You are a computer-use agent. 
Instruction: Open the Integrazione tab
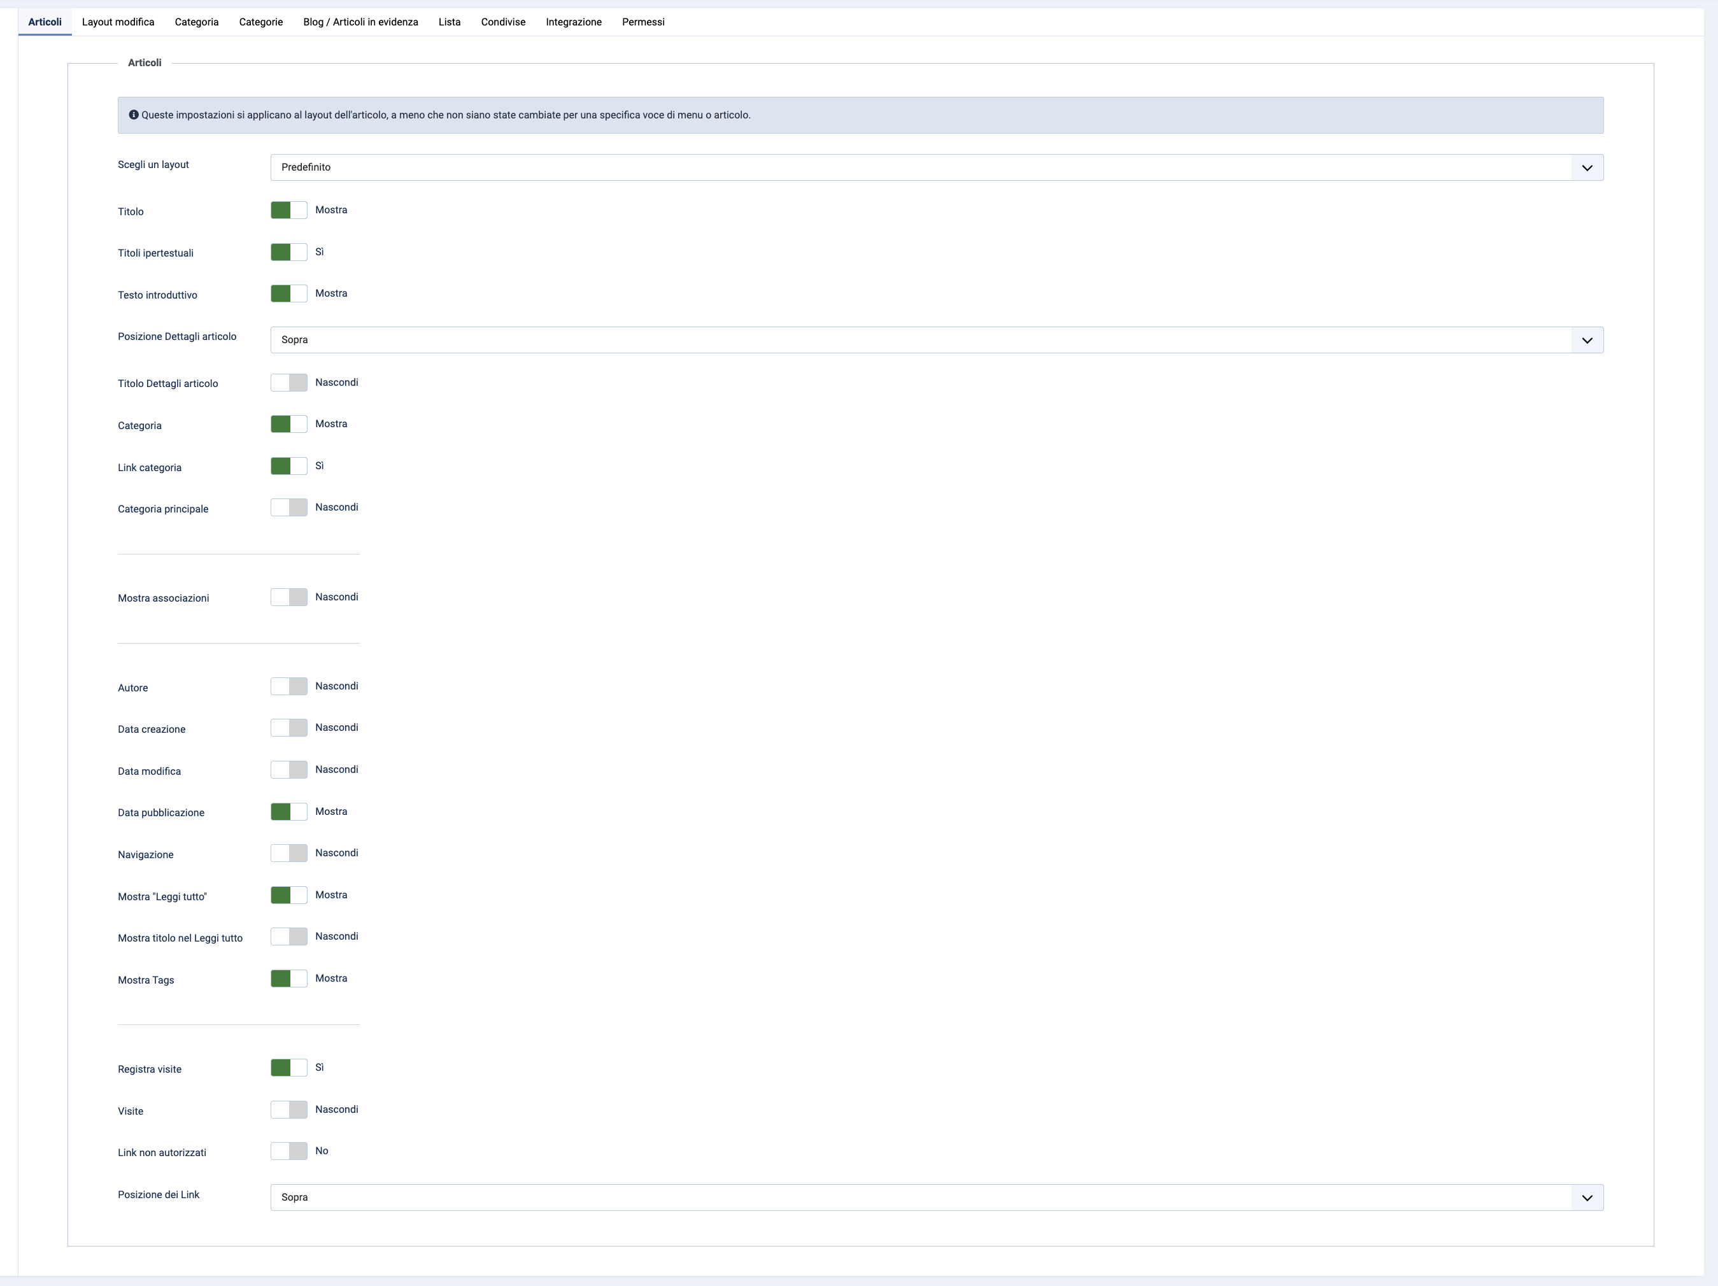pos(574,22)
